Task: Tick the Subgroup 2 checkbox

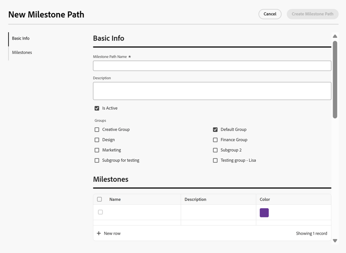Action: click(x=215, y=150)
